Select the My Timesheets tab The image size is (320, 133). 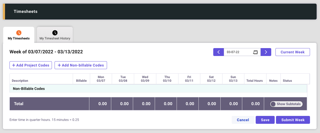[x=19, y=38]
